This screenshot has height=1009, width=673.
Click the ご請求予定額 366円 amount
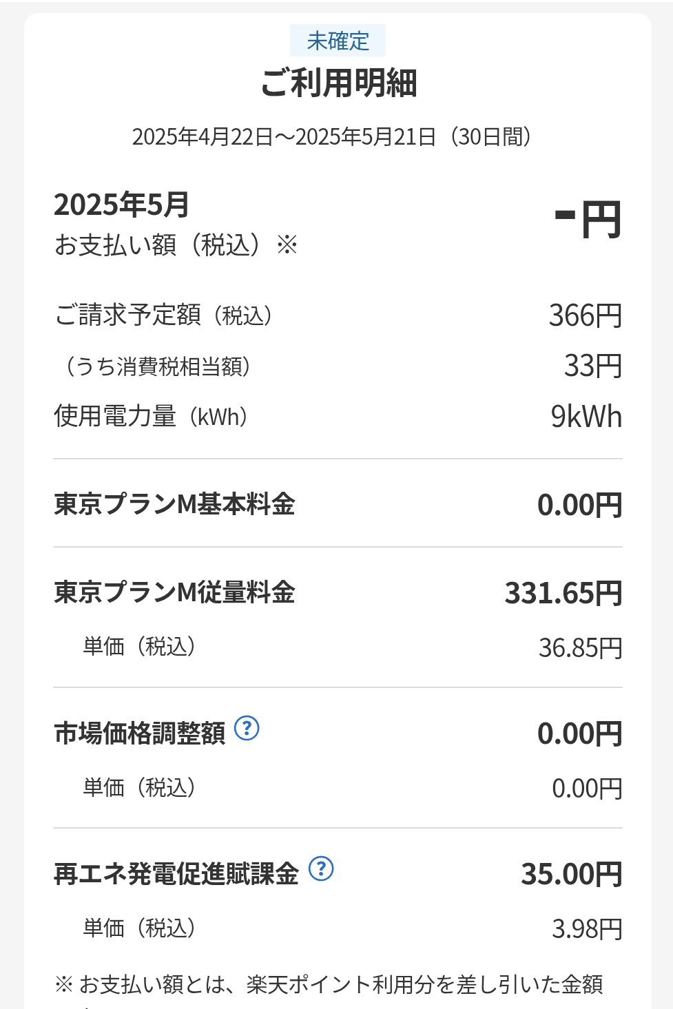point(586,315)
